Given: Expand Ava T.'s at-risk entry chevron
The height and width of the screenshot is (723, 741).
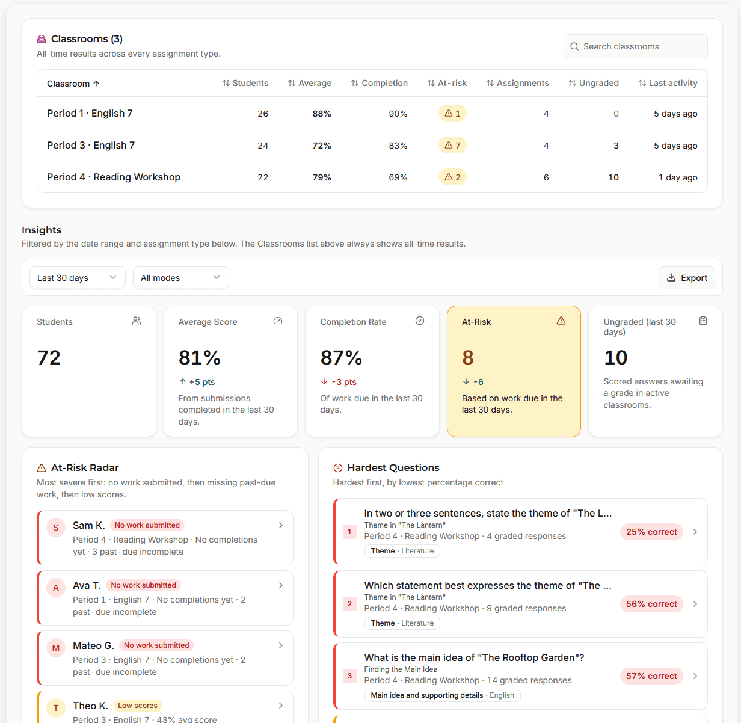Looking at the screenshot, I should 281,585.
